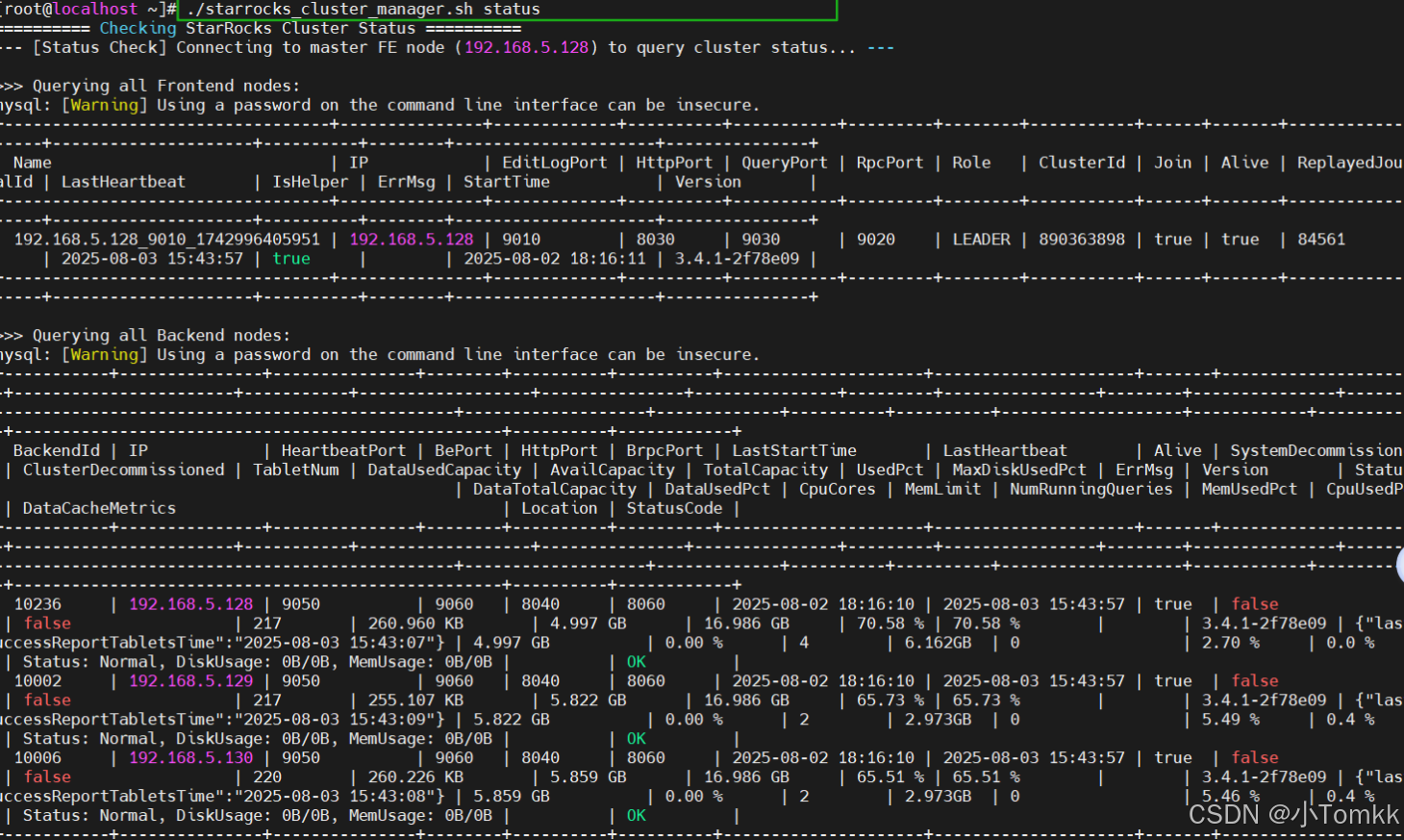Click backend ID 10006

coord(38,759)
